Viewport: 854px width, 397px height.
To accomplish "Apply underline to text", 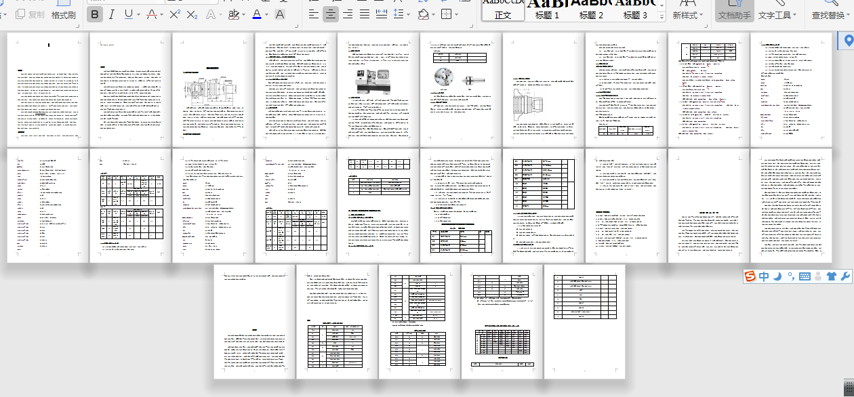I will click(128, 14).
